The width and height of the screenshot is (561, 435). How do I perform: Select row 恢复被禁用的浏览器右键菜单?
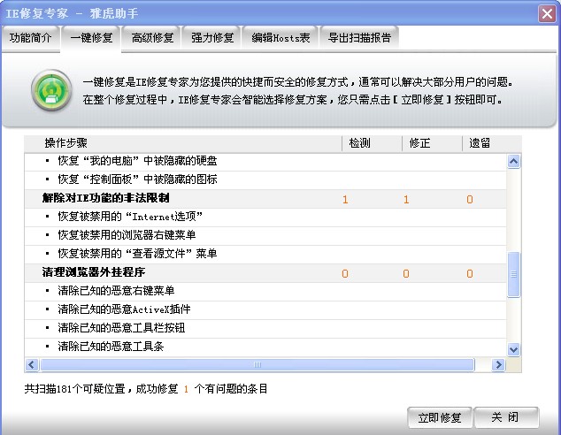265,236
